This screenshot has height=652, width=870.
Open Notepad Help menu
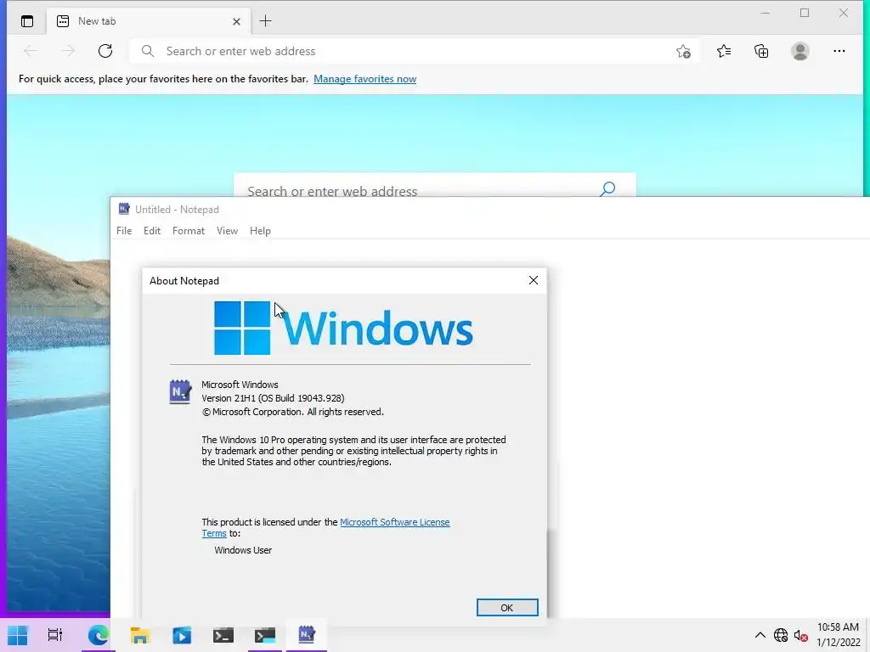tap(260, 231)
